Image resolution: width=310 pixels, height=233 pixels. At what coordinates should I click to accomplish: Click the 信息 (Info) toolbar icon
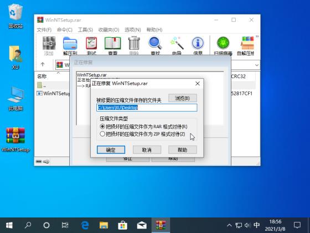(x=198, y=45)
